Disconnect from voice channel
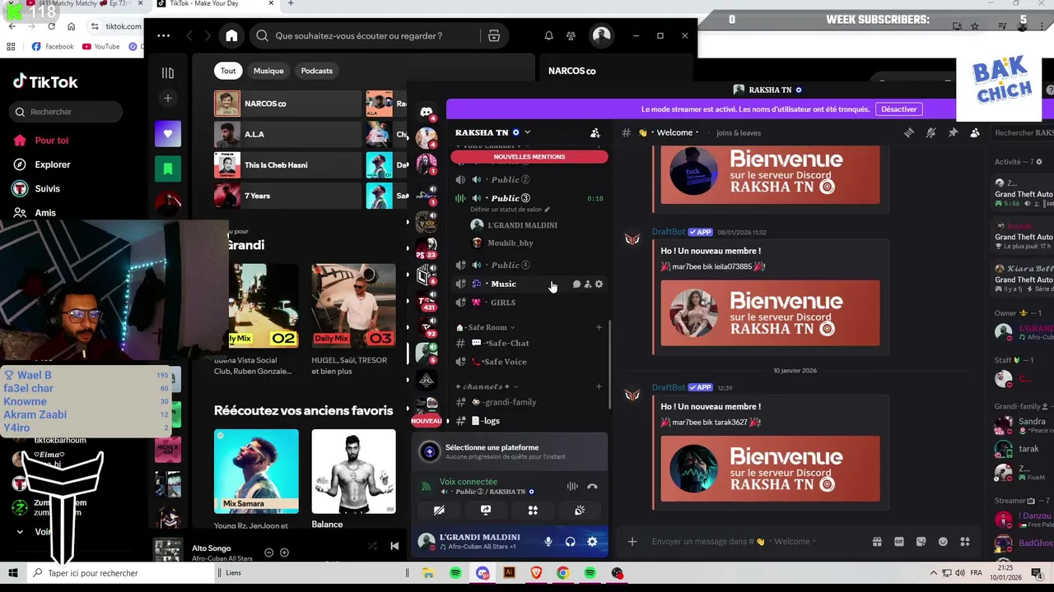This screenshot has width=1054, height=592. pyautogui.click(x=592, y=487)
